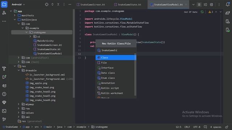The height and width of the screenshot is (130, 232).
Task: Choose Annotation option
Action: 116,83
